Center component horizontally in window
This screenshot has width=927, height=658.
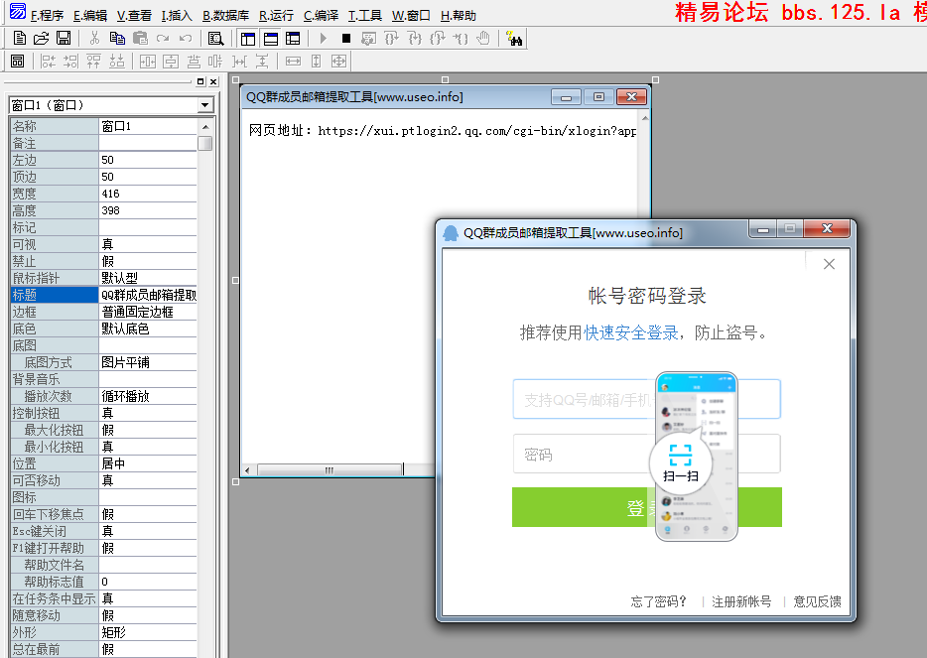[147, 61]
